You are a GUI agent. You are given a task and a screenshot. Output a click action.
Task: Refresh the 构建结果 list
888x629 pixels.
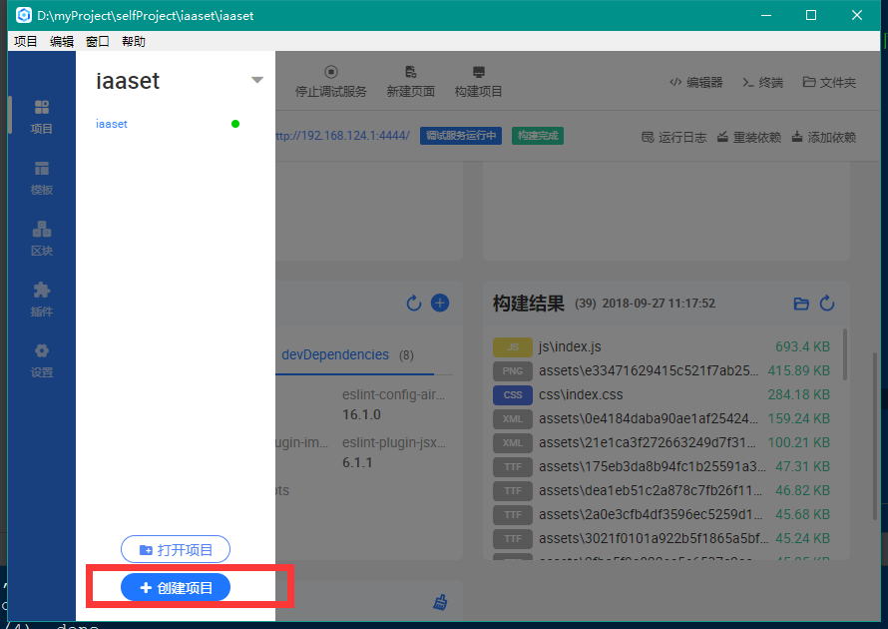pyautogui.click(x=827, y=304)
